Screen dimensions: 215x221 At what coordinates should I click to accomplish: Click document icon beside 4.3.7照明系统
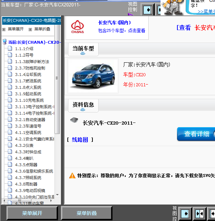(10, 177)
